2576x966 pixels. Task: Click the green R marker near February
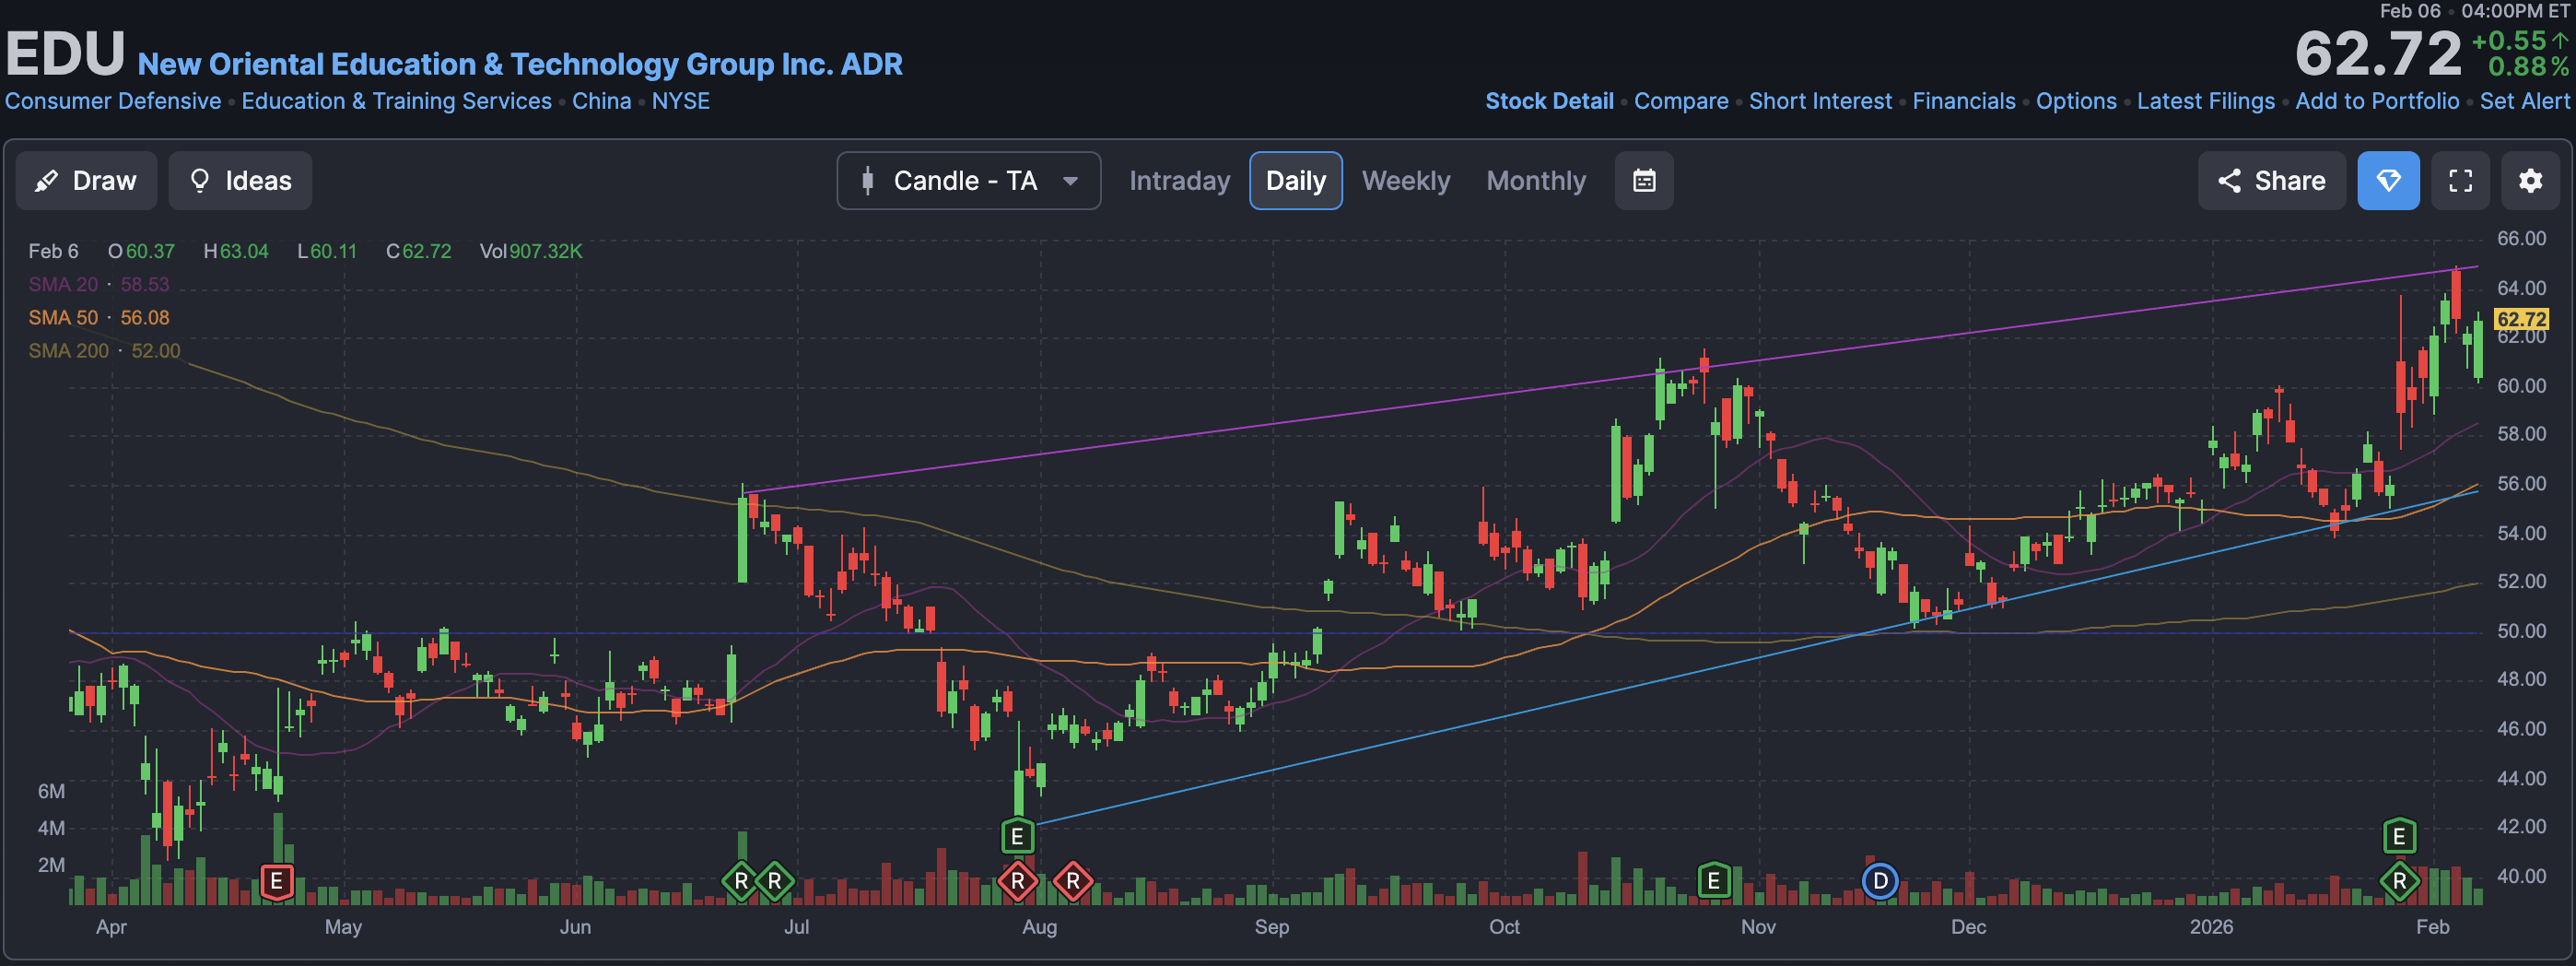click(2399, 882)
